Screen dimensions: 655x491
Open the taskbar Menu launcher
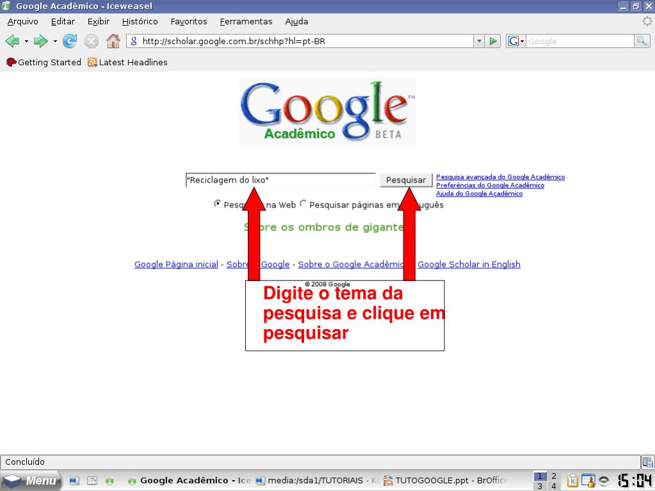30,481
